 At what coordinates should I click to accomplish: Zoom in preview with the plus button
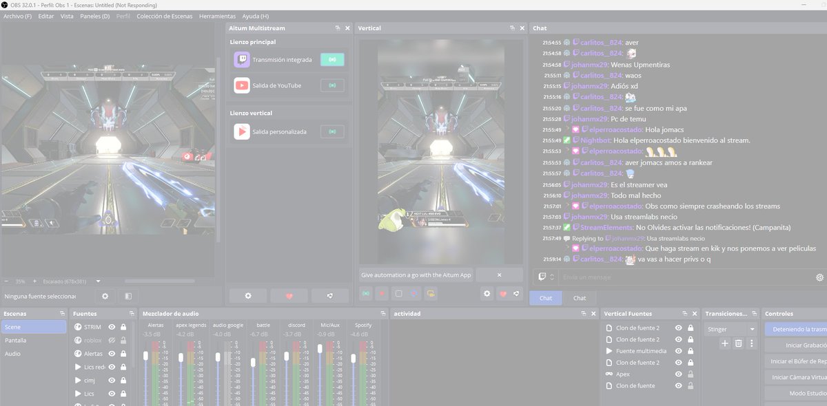point(34,281)
